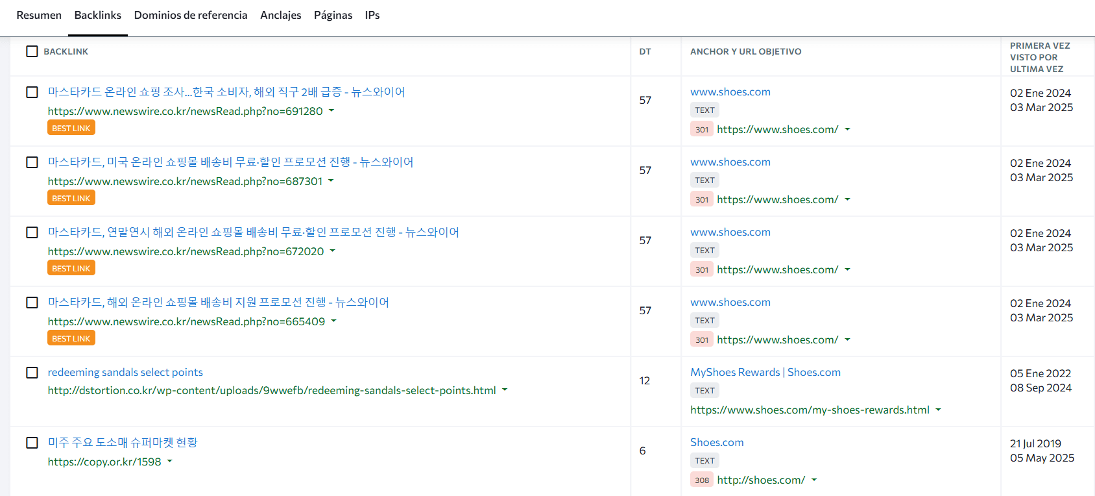The width and height of the screenshot is (1095, 496).
Task: Open the backlink title '마스타카드, 해외 온라인 쇼핑몰 배송비 지원'
Action: click(x=218, y=303)
